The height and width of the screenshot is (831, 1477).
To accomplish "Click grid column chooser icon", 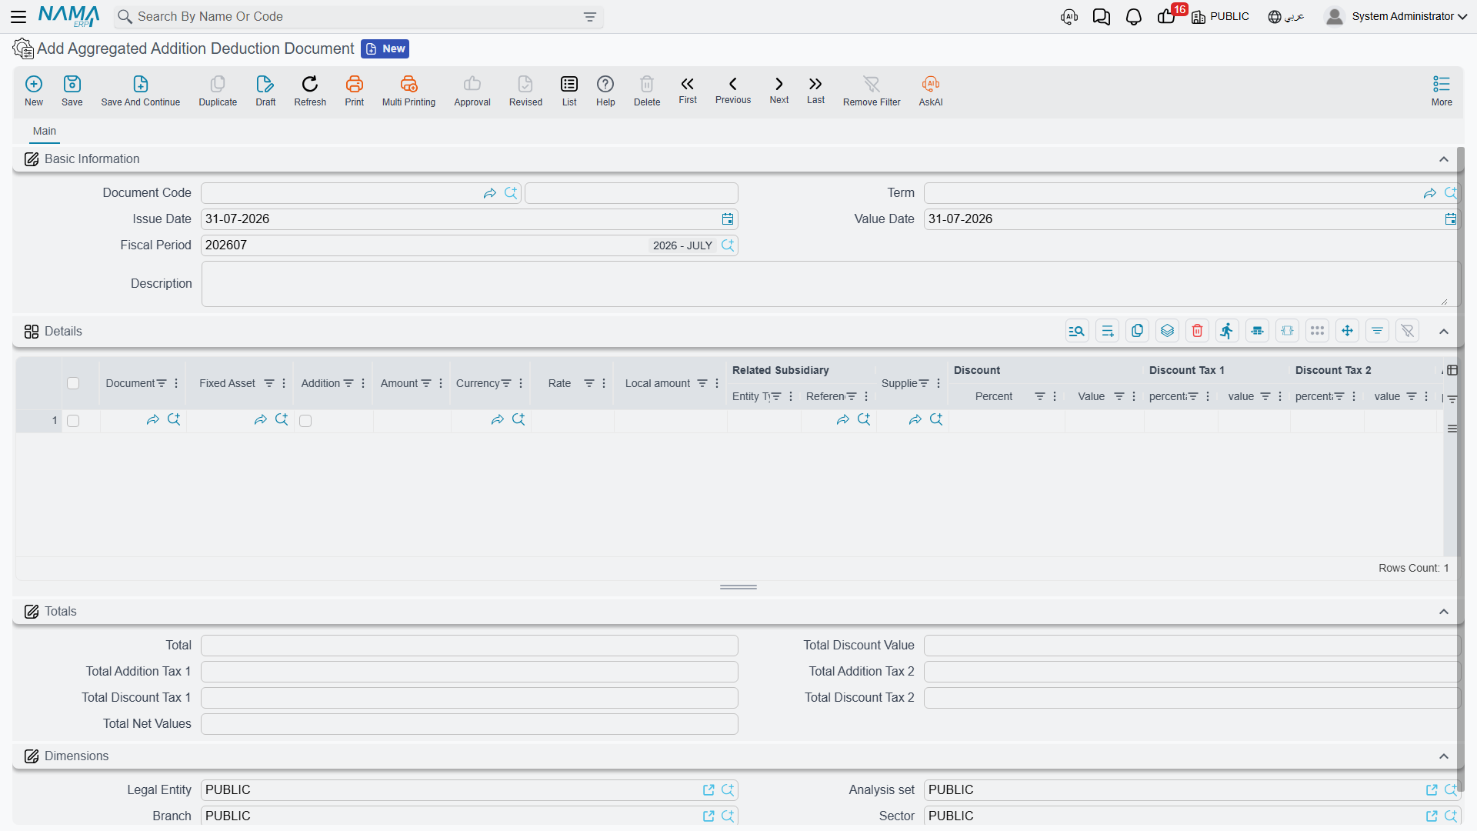I will 1452,370.
